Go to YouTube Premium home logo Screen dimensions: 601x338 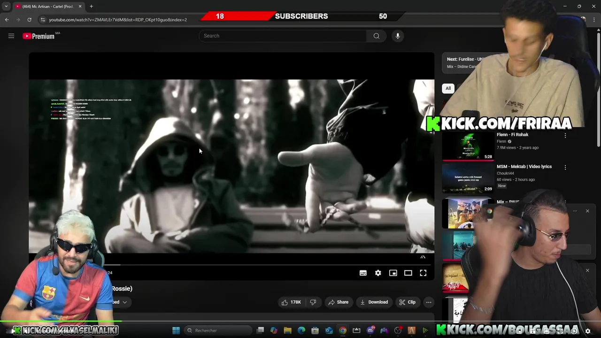click(39, 36)
